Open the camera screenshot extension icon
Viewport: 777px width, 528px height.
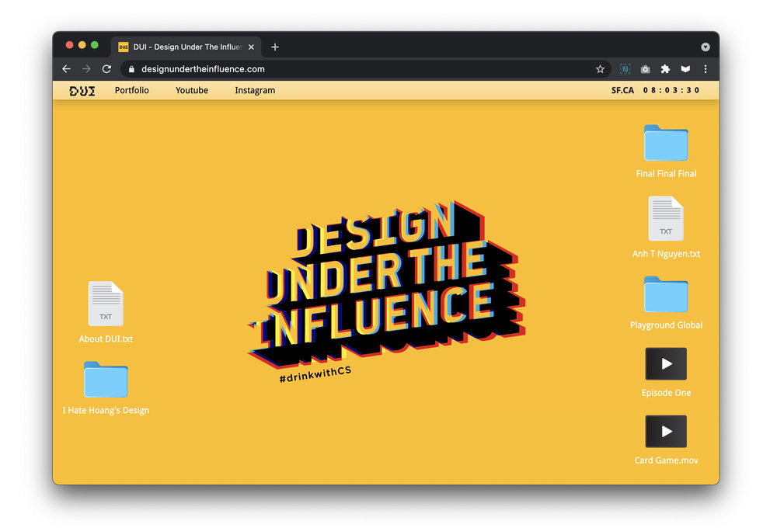pos(645,69)
